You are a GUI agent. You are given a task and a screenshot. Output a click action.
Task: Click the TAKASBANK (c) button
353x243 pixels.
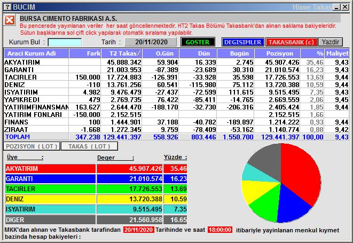[291, 42]
